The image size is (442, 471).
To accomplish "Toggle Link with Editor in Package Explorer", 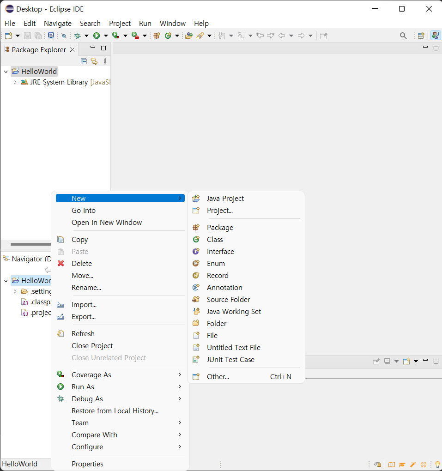I will pos(94,61).
